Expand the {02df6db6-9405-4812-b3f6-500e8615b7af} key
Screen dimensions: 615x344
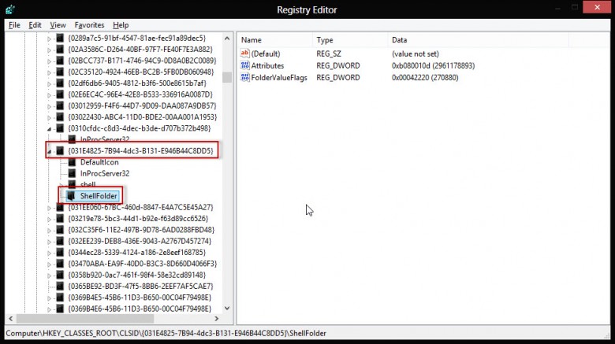point(49,84)
